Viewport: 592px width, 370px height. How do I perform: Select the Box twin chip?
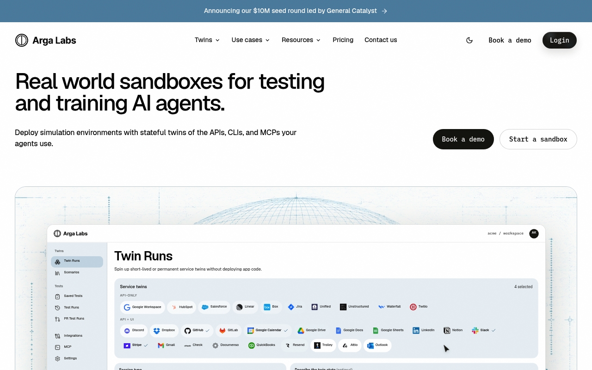pos(271,307)
